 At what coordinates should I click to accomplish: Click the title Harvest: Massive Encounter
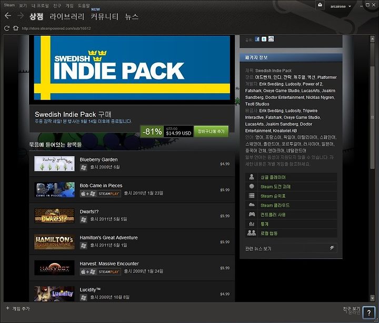tap(109, 264)
